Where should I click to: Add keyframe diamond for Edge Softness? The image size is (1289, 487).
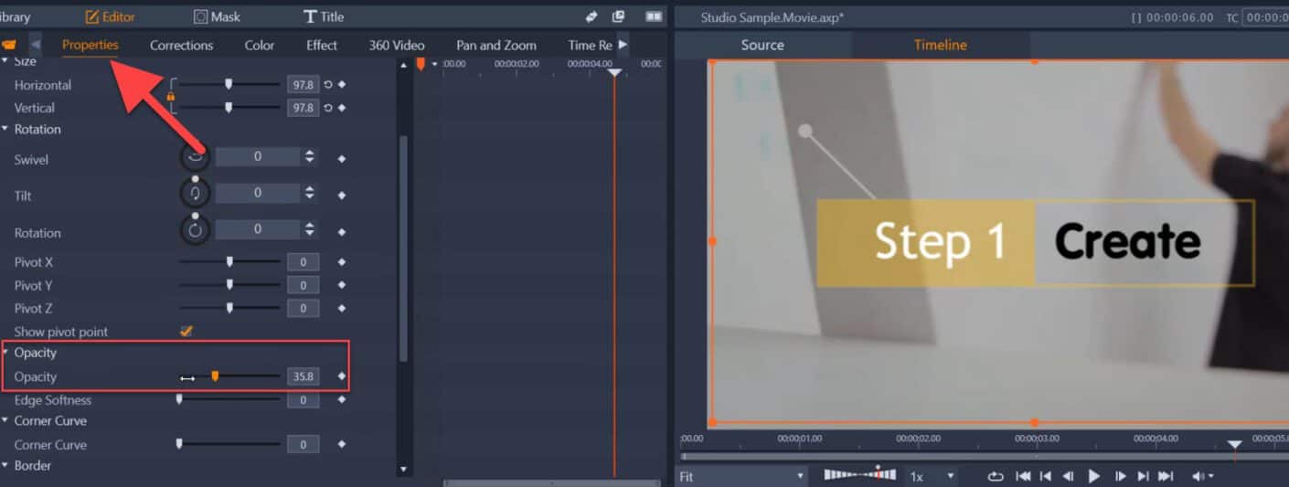(342, 399)
